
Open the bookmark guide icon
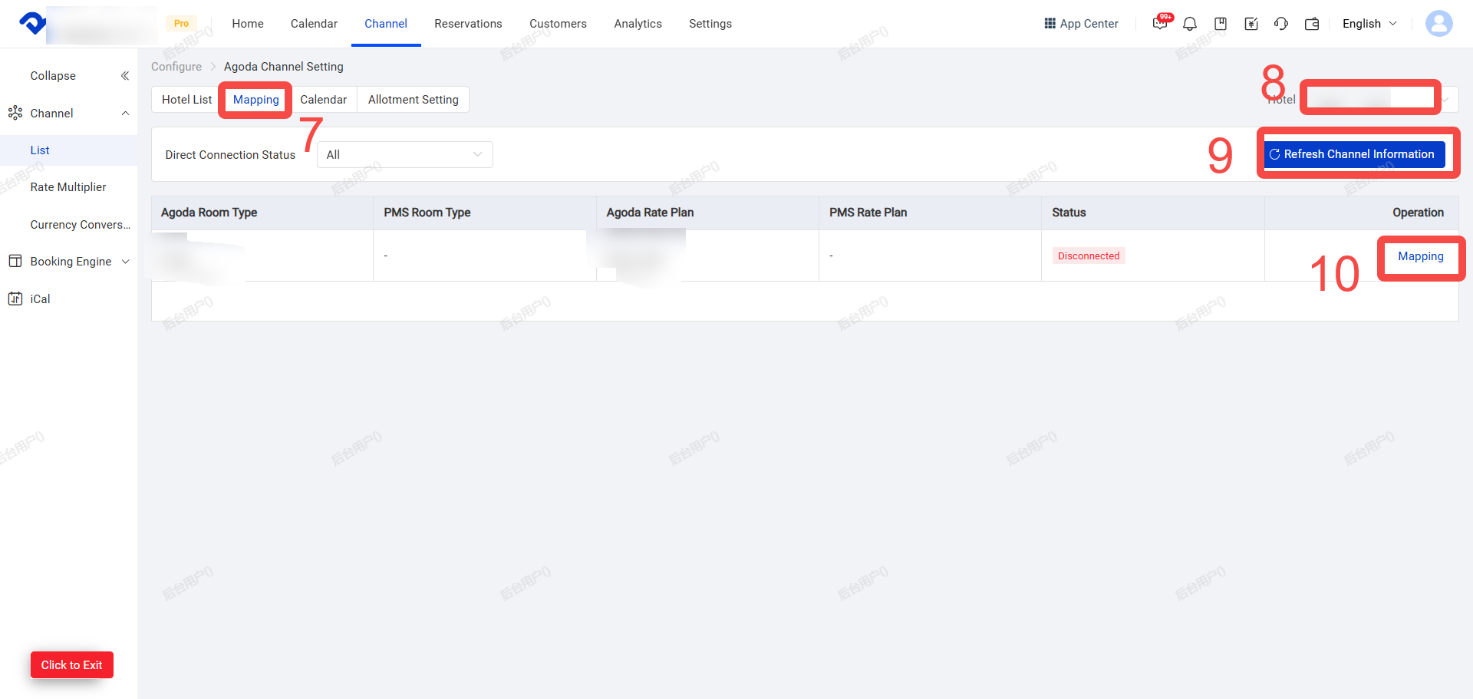click(1221, 24)
